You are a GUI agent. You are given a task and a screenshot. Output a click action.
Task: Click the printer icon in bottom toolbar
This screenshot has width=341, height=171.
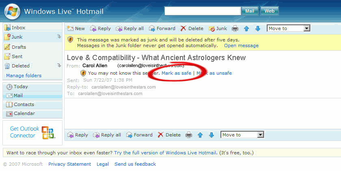[x=189, y=135]
